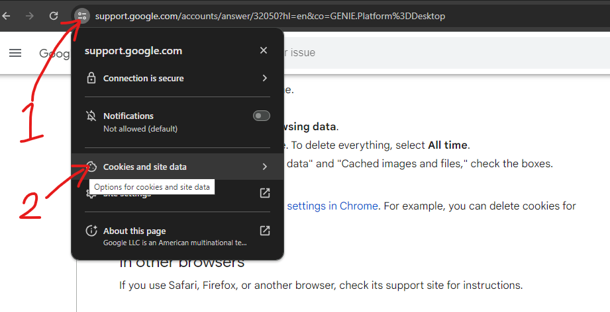Screen dimensions: 610x312
Task: Click the browser forward arrow
Action: [x=30, y=16]
